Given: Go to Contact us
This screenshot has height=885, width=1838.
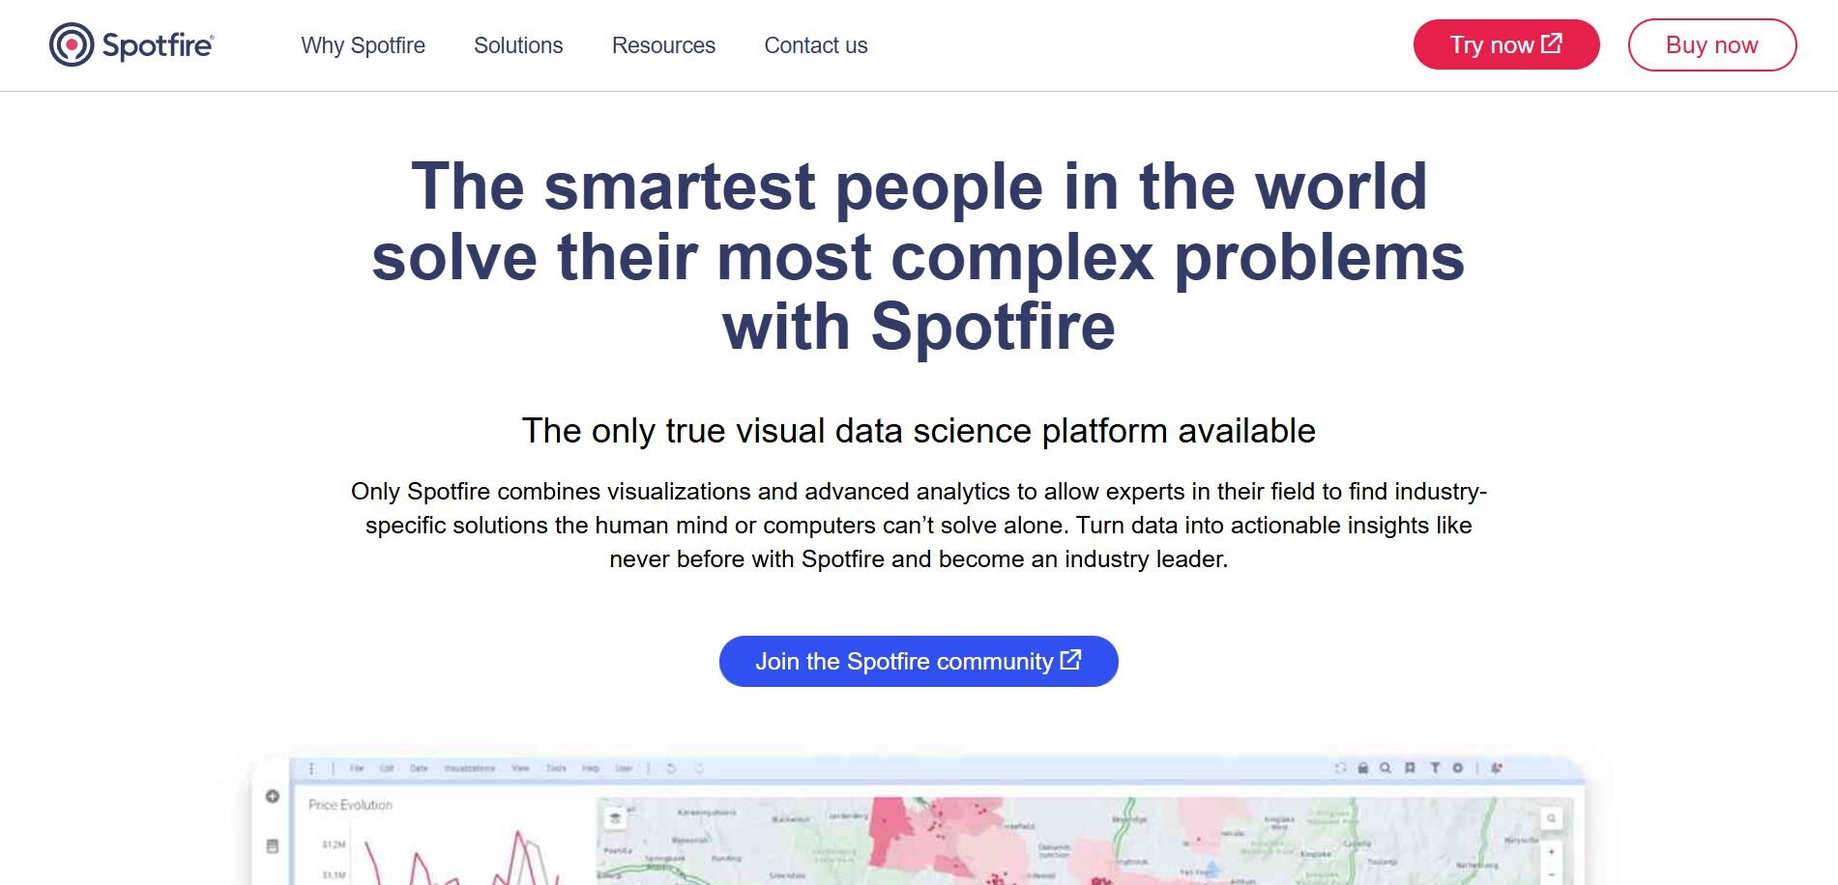Looking at the screenshot, I should tap(815, 45).
